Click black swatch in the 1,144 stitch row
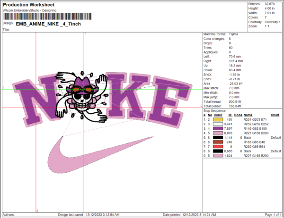 218,138
